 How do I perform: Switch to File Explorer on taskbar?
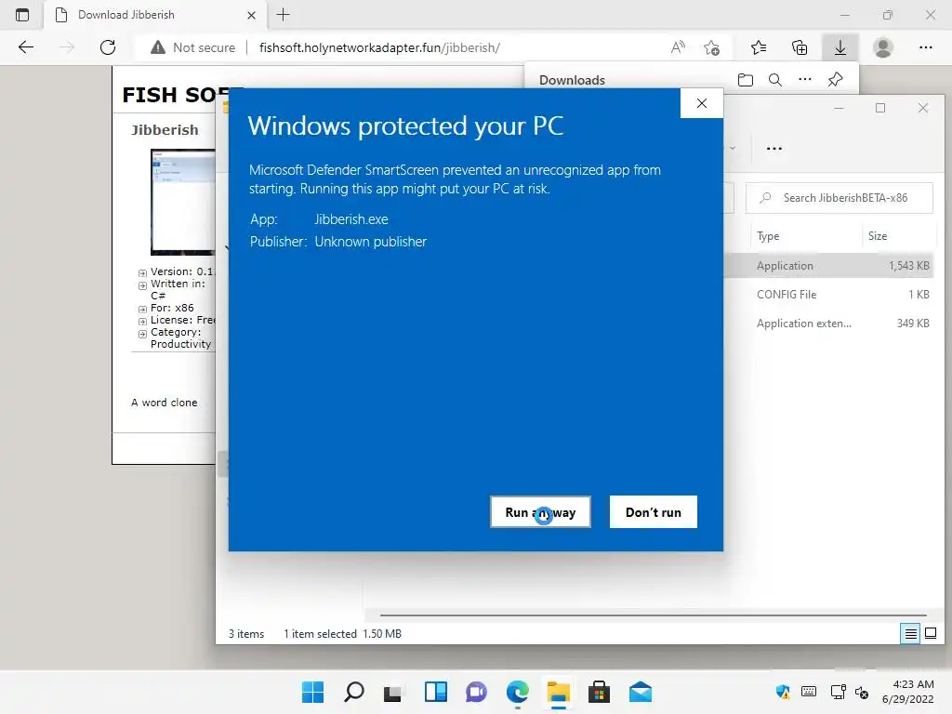click(558, 692)
